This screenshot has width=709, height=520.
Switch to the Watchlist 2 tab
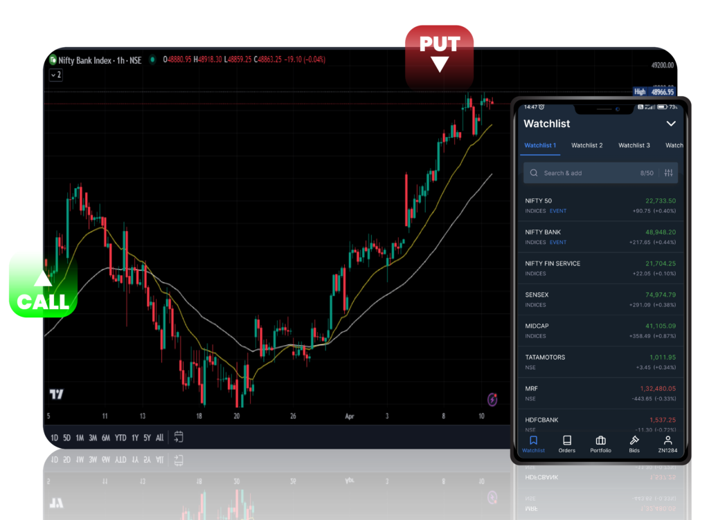coord(586,145)
